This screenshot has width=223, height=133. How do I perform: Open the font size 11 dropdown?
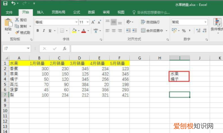click(x=88, y=22)
